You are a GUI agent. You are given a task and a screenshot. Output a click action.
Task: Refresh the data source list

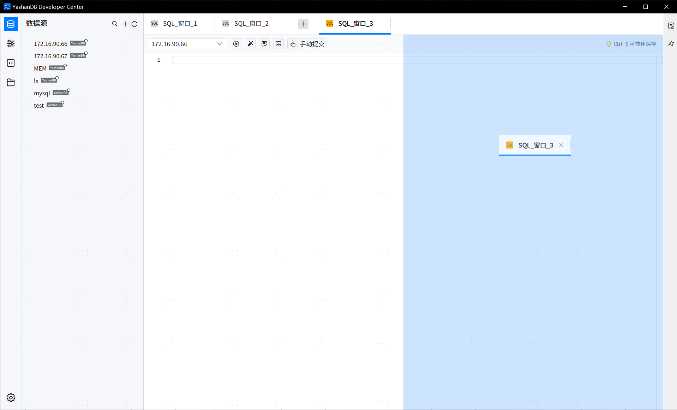coord(134,24)
